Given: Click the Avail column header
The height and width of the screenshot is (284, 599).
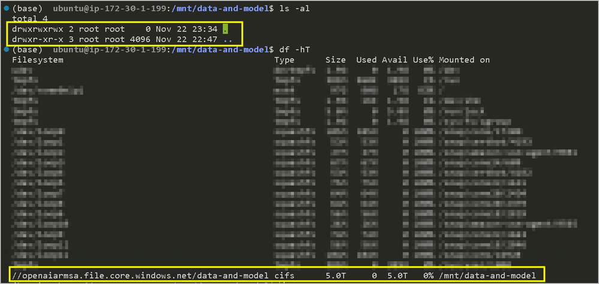Looking at the screenshot, I should click(x=395, y=60).
